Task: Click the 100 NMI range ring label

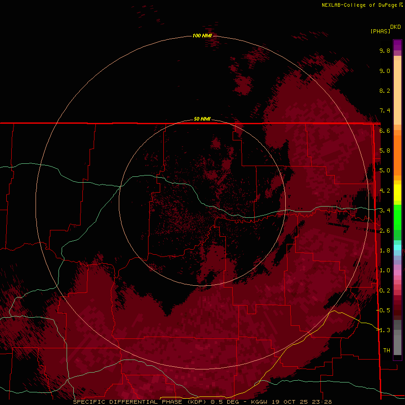Action: 202,36
